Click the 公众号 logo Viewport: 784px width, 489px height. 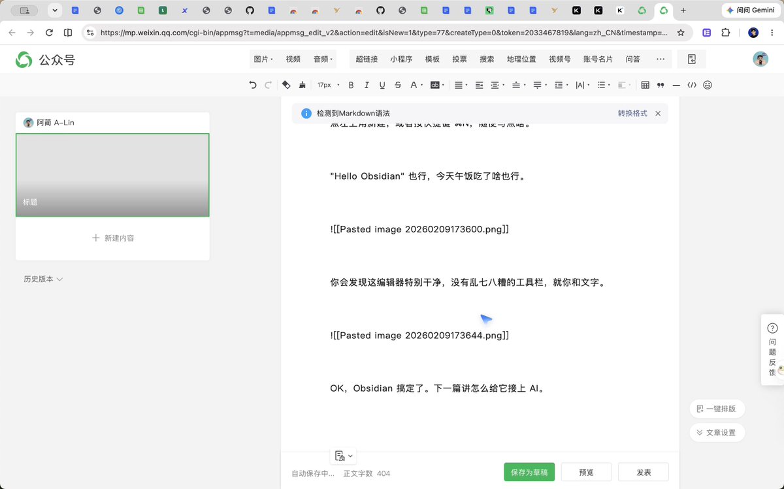tap(46, 60)
